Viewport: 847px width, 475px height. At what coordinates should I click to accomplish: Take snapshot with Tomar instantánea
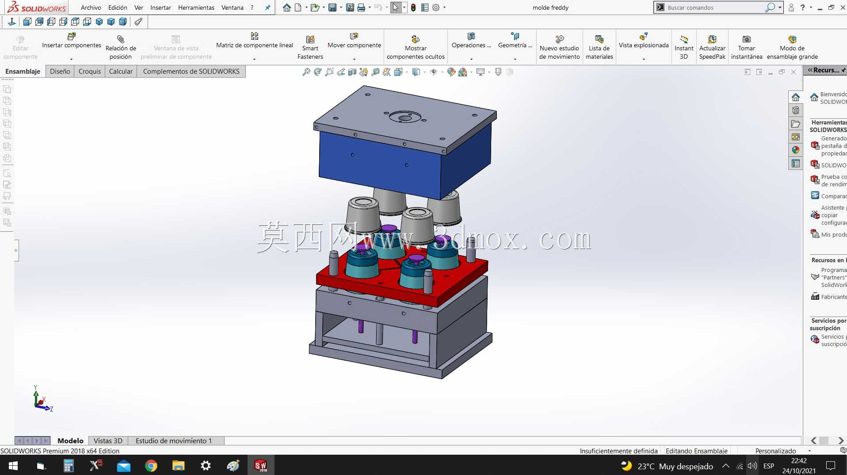pyautogui.click(x=747, y=47)
